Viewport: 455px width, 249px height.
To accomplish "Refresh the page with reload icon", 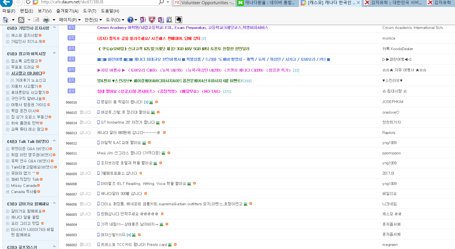I will (28, 2).
